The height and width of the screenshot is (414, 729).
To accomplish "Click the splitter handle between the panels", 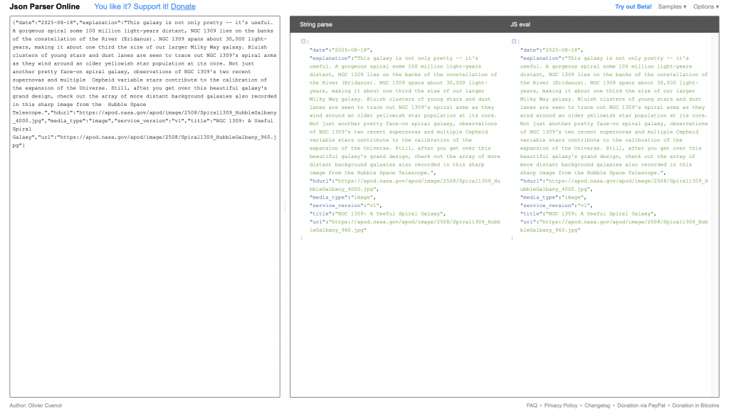I will coord(285,207).
